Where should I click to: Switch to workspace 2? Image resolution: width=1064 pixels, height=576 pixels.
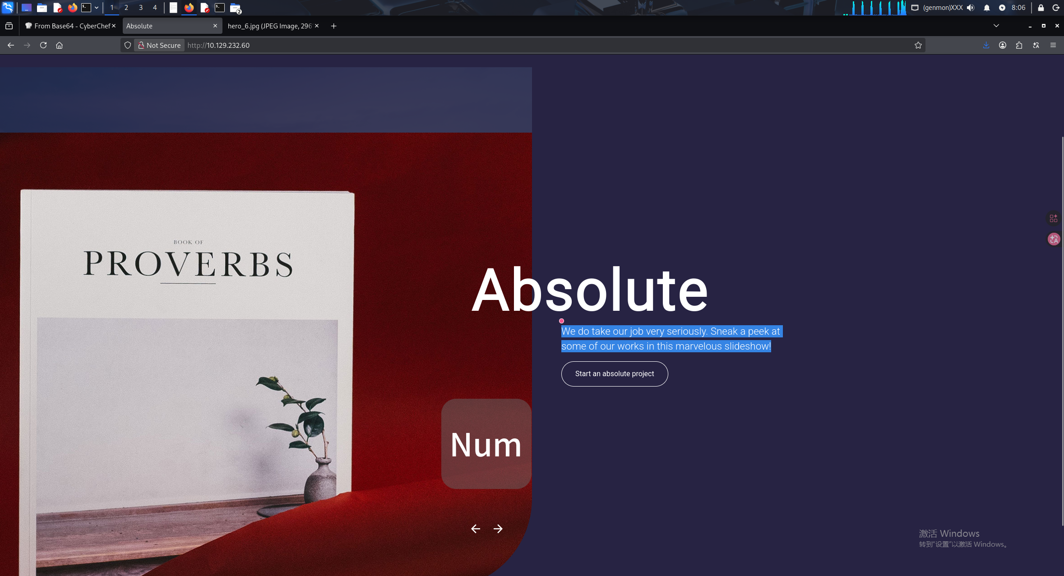click(126, 8)
